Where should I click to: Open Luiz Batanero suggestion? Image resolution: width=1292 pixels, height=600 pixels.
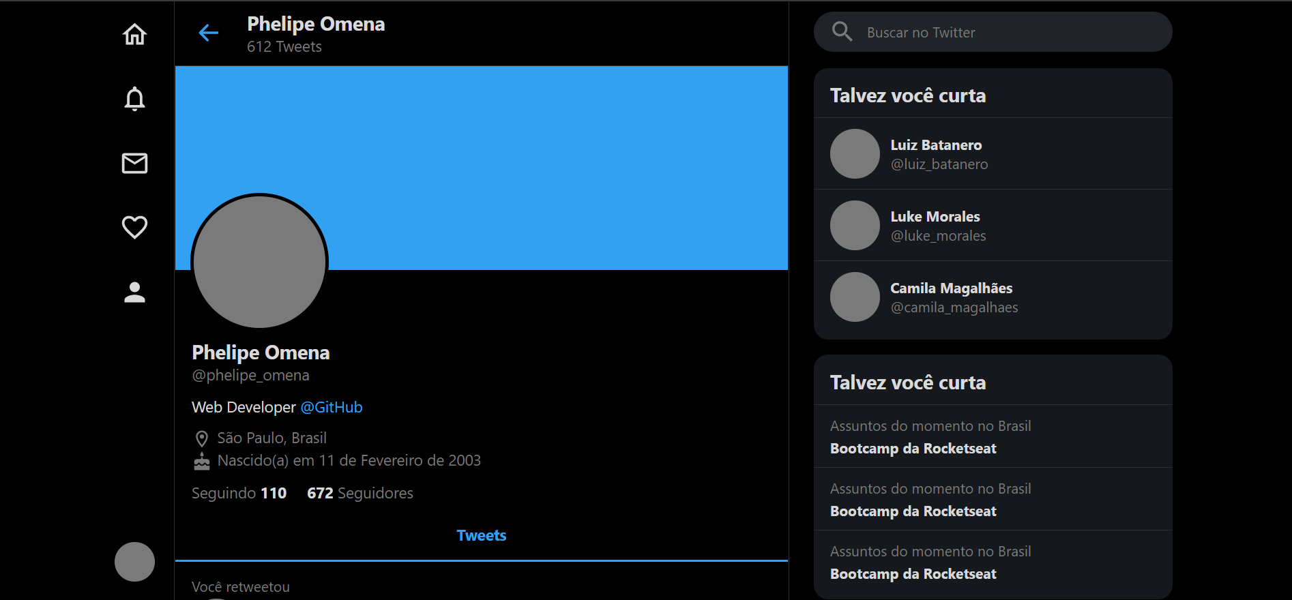pyautogui.click(x=993, y=153)
